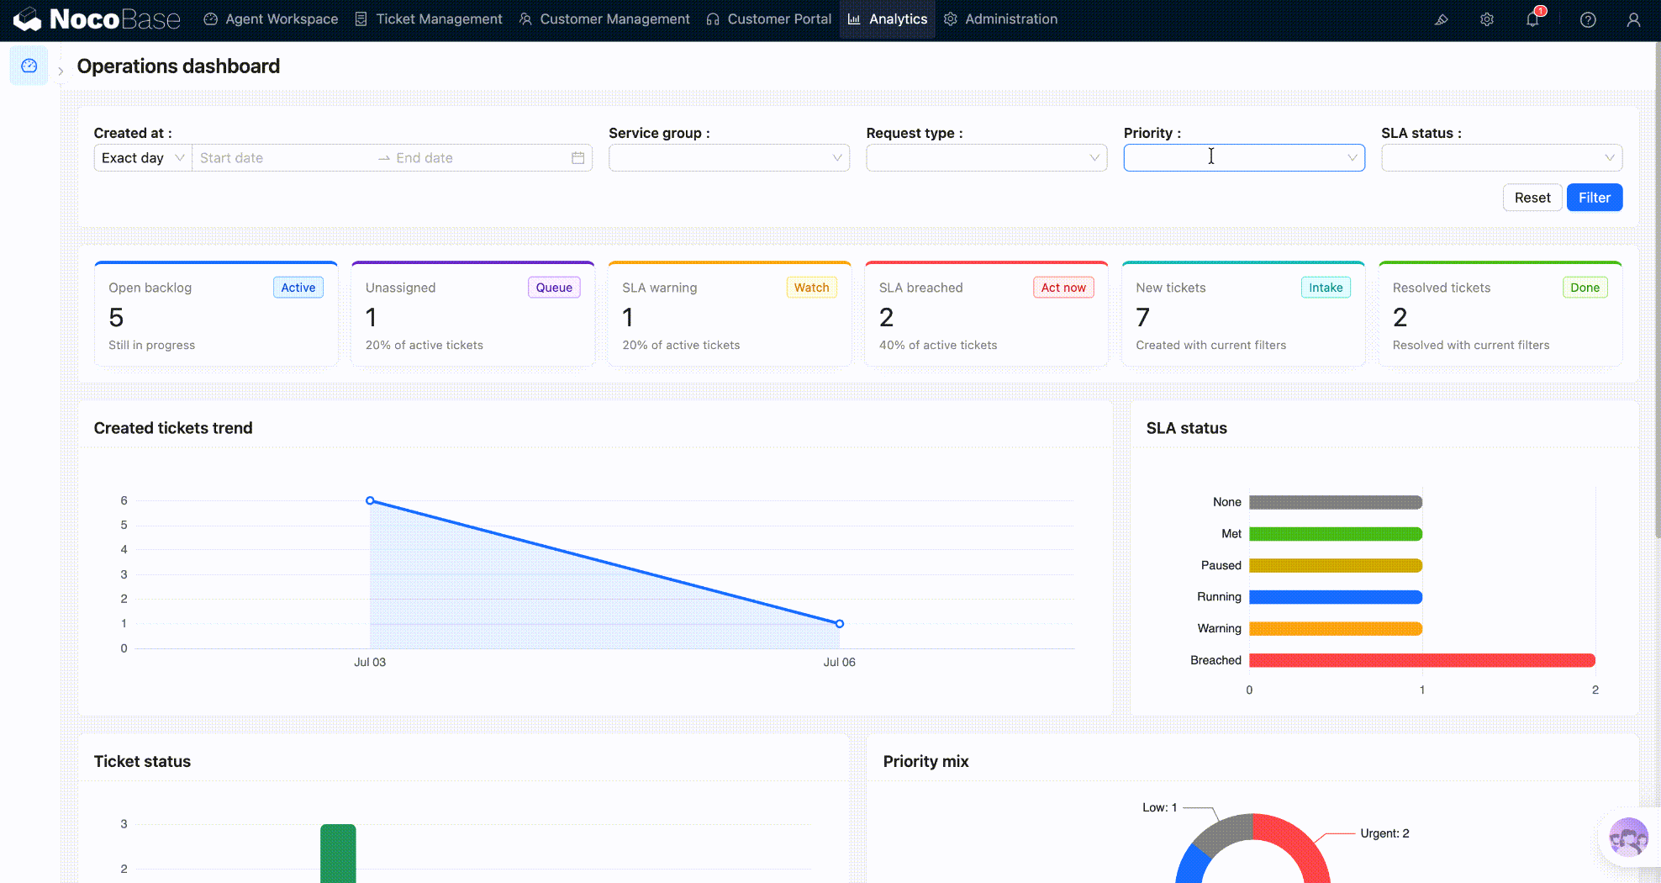Click the green bar in Ticket status chart
Screen dimensions: 1661x883
click(338, 853)
